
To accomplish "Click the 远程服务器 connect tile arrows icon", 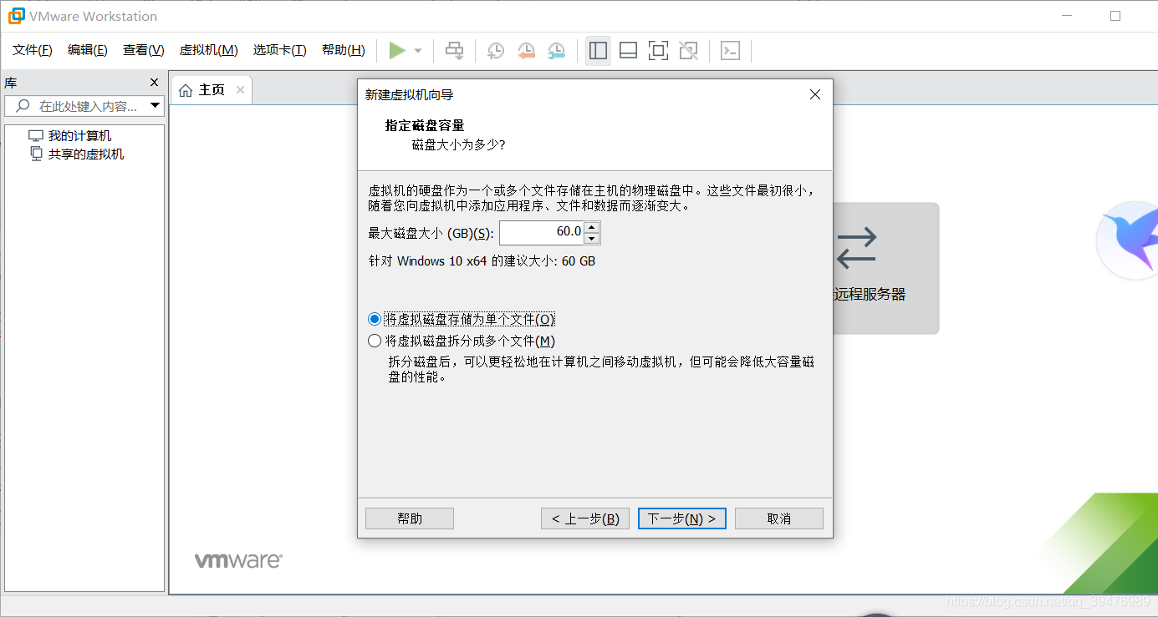I will click(x=856, y=248).
